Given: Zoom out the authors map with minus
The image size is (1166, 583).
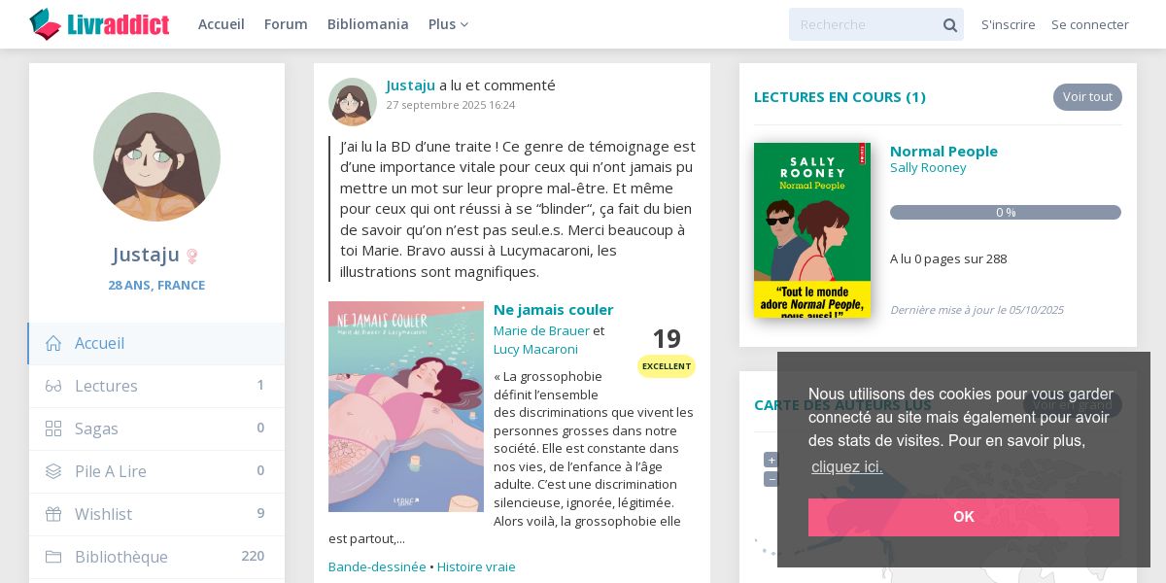Looking at the screenshot, I should [x=772, y=479].
